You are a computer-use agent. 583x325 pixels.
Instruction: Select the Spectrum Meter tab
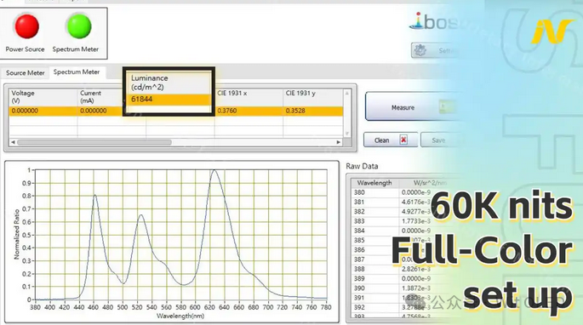click(x=77, y=72)
